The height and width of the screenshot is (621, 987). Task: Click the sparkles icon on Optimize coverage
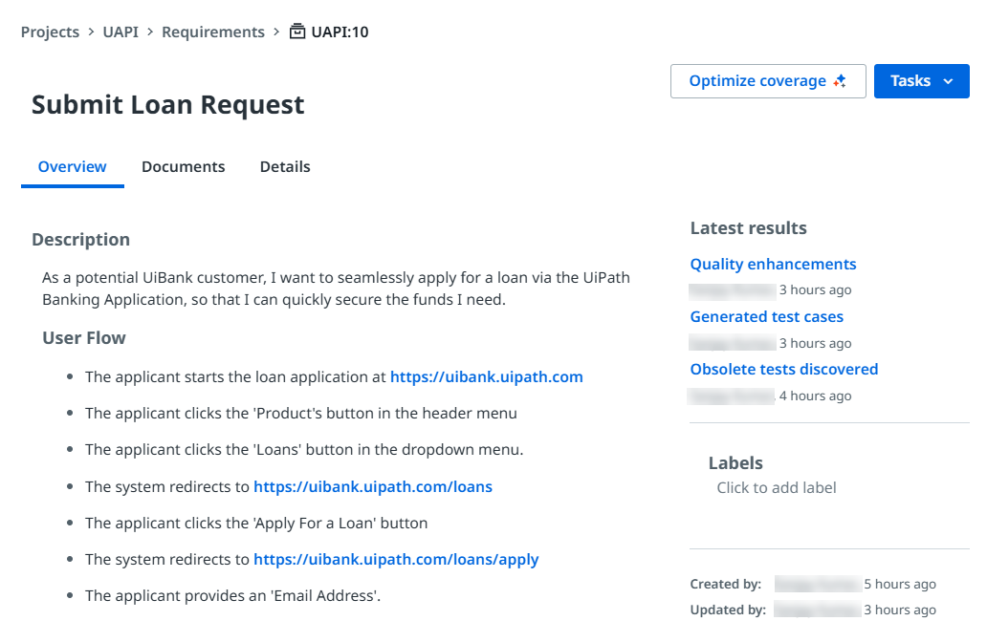point(840,80)
